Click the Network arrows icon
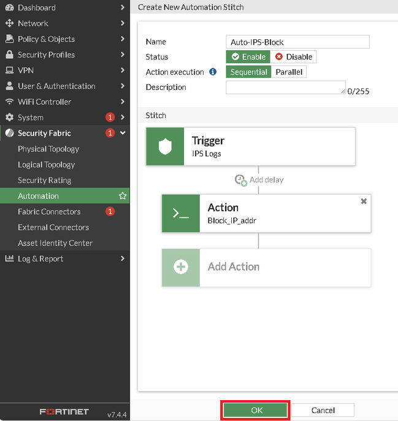 click(x=9, y=23)
